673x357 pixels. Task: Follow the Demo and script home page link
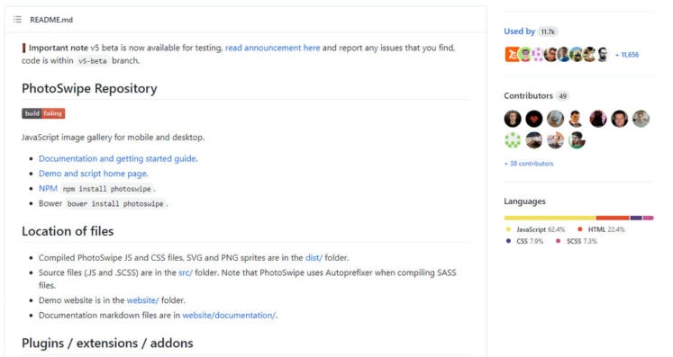point(93,174)
